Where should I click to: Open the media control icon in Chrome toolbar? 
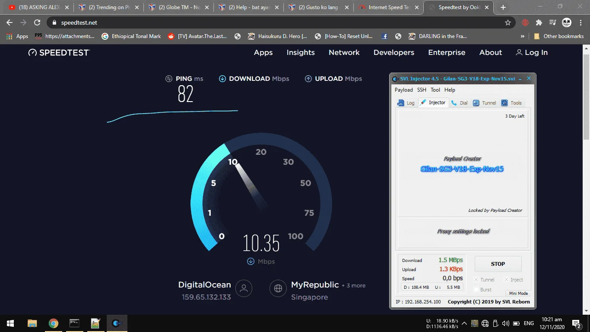click(x=552, y=22)
